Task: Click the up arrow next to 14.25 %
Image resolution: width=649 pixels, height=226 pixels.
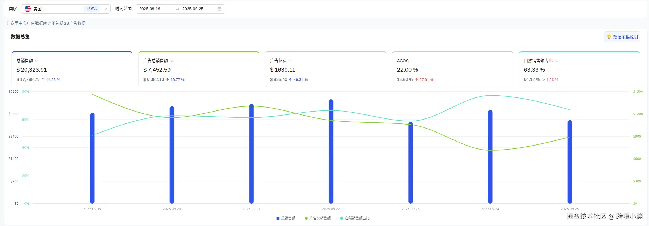Action: click(43, 80)
